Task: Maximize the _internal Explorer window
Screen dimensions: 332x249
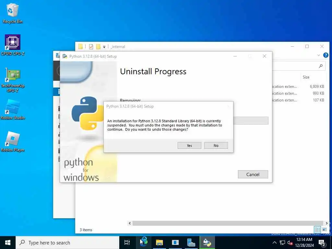Action: point(307,46)
